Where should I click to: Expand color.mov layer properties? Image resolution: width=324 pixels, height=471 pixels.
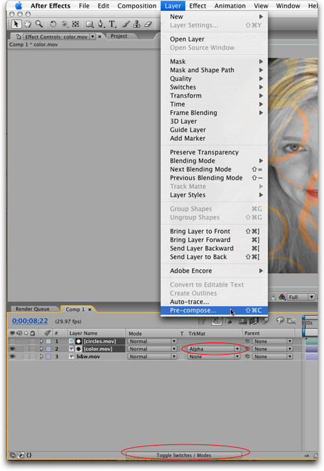[41, 349]
